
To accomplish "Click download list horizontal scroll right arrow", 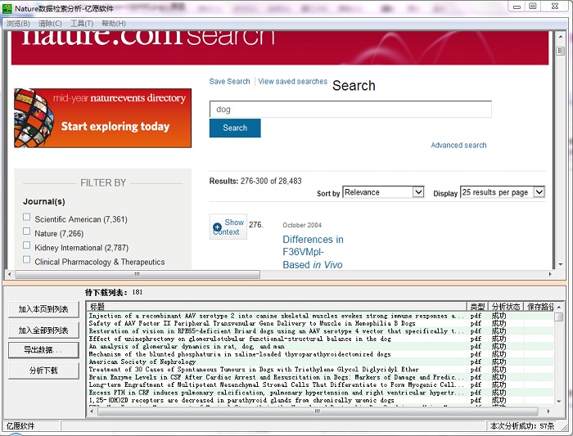I will [x=548, y=411].
